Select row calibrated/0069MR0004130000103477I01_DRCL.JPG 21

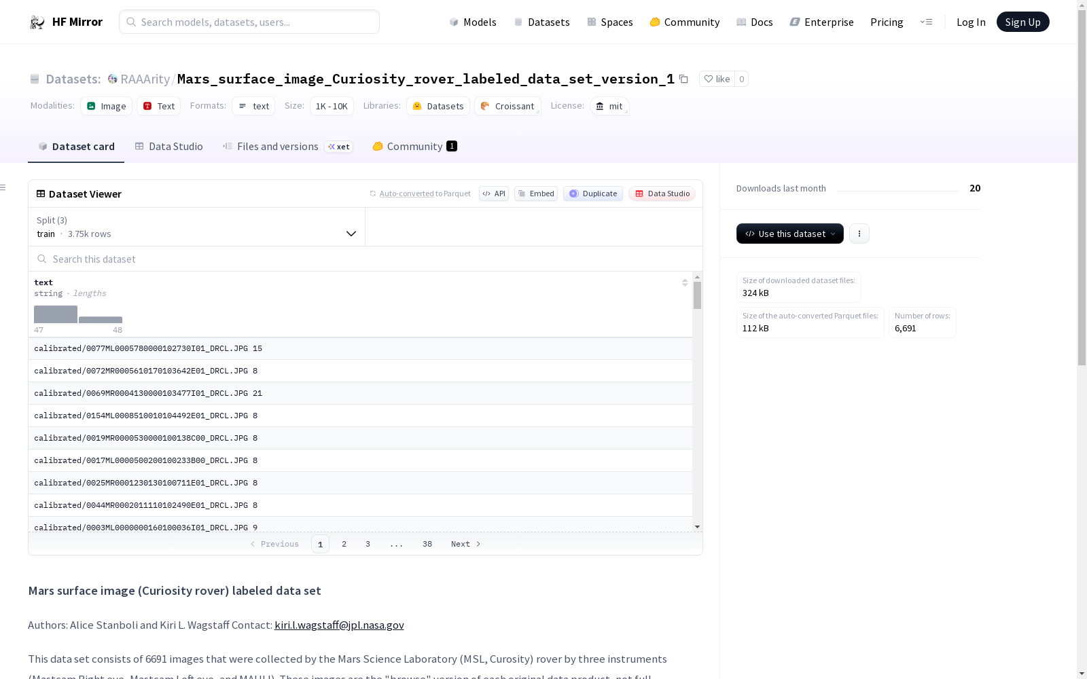pos(360,393)
